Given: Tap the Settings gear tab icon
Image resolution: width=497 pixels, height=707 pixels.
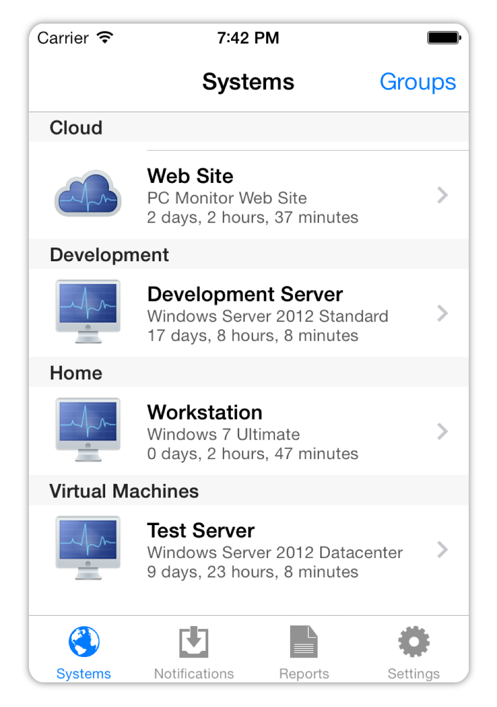Looking at the screenshot, I should point(413,642).
